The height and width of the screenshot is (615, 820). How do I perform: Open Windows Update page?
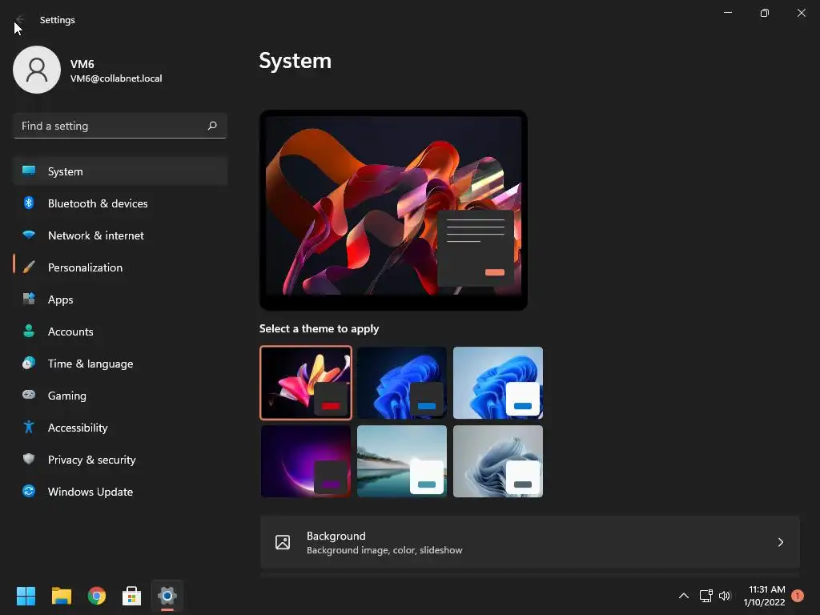(120, 492)
